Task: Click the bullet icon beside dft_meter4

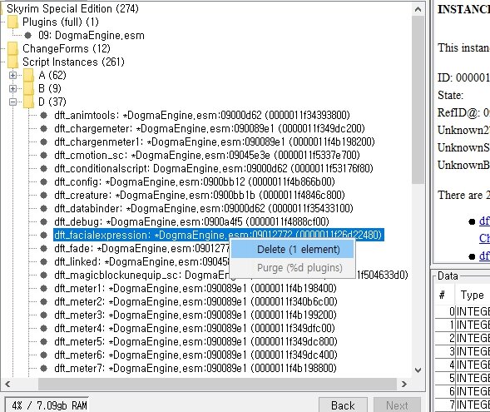Action: [x=44, y=328]
